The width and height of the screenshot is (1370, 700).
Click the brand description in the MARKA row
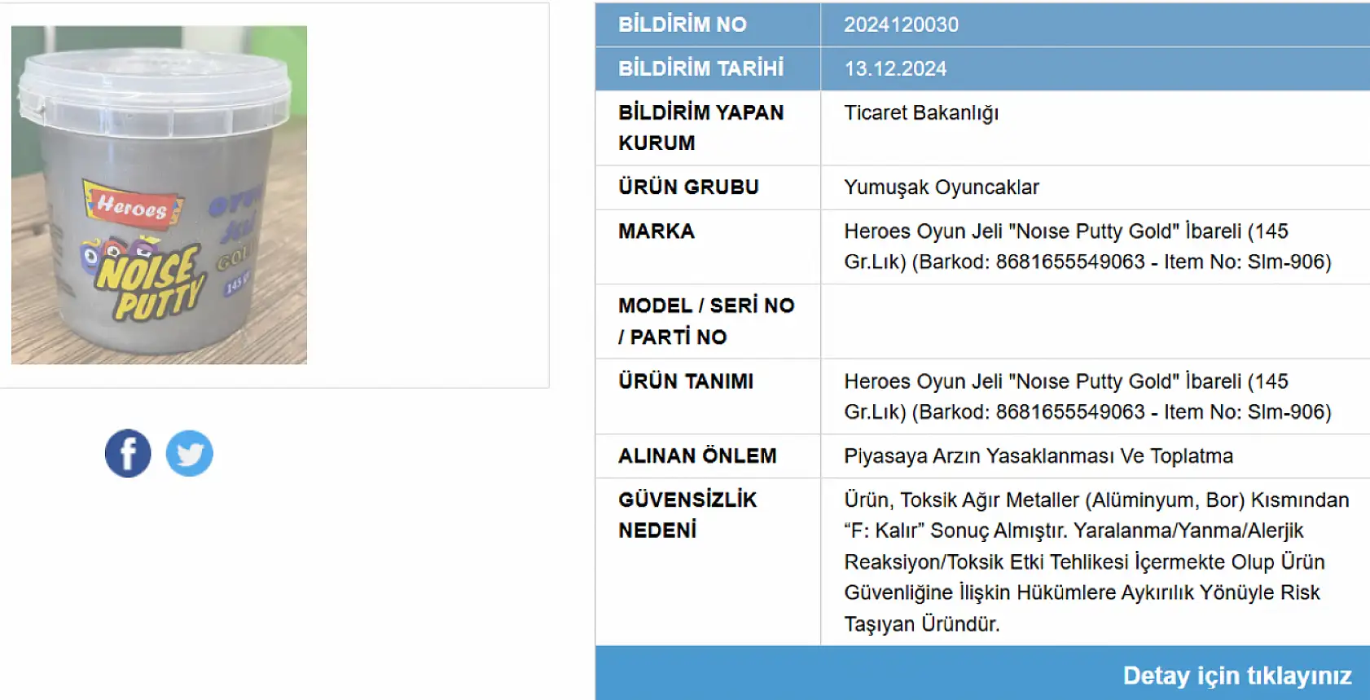pos(1087,246)
